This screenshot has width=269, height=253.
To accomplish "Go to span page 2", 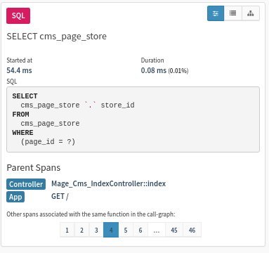I will click(x=81, y=230).
